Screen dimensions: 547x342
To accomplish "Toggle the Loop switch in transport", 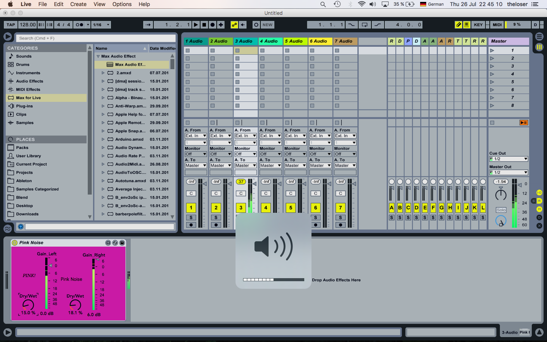I will coord(364,25).
